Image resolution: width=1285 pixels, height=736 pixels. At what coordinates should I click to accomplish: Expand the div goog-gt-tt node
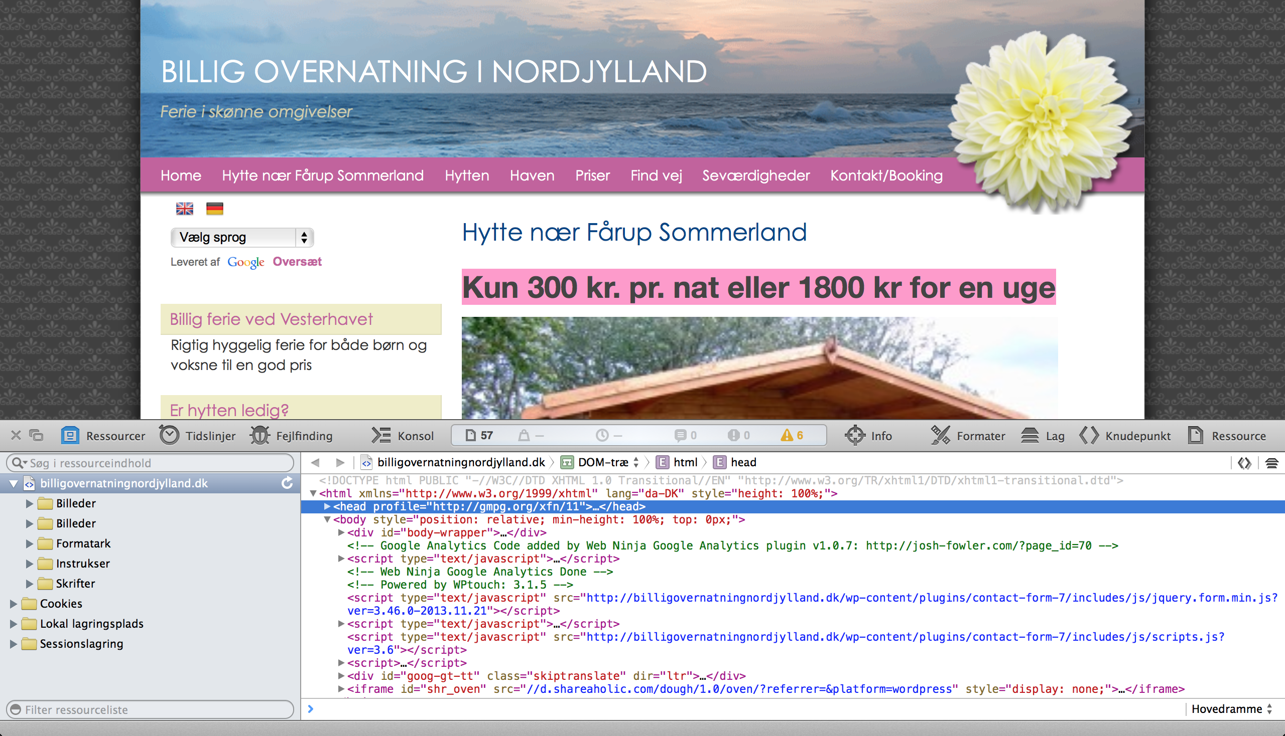pos(341,675)
